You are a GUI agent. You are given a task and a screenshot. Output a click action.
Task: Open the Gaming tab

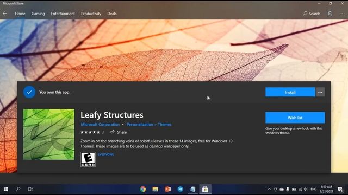(x=38, y=14)
